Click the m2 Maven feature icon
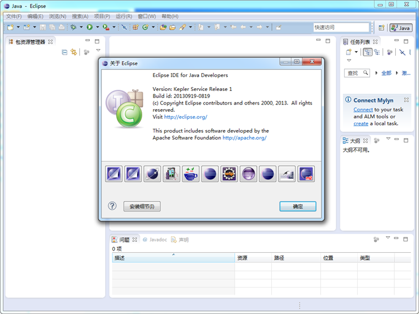Image resolution: width=419 pixels, height=314 pixels. 306,174
